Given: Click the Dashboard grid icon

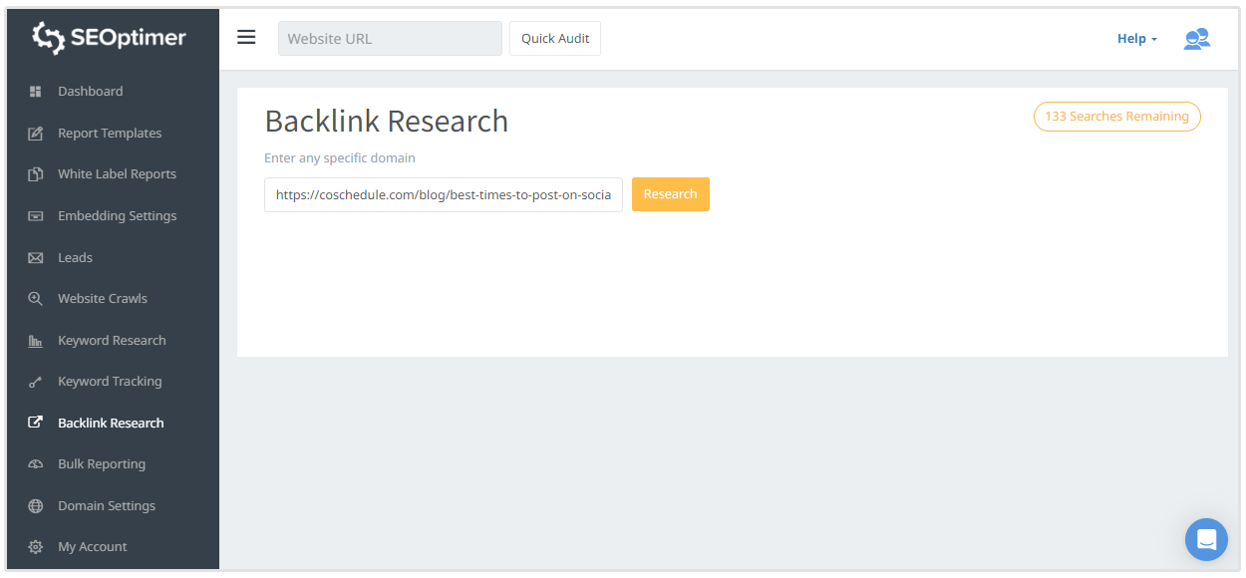Looking at the screenshot, I should (36, 92).
